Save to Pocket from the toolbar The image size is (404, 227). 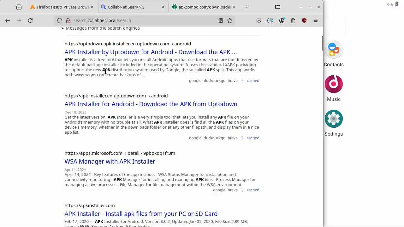coord(259,20)
